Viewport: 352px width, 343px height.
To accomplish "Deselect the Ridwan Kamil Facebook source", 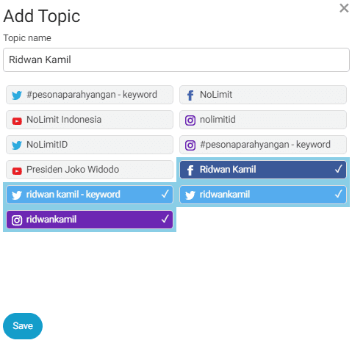I will [263, 170].
